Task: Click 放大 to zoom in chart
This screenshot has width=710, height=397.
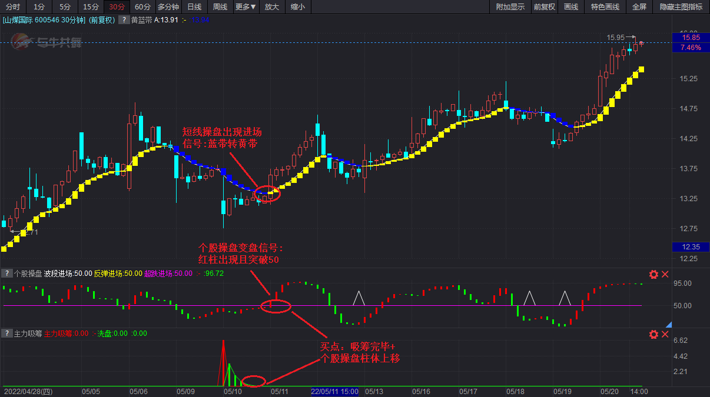Action: (x=271, y=7)
